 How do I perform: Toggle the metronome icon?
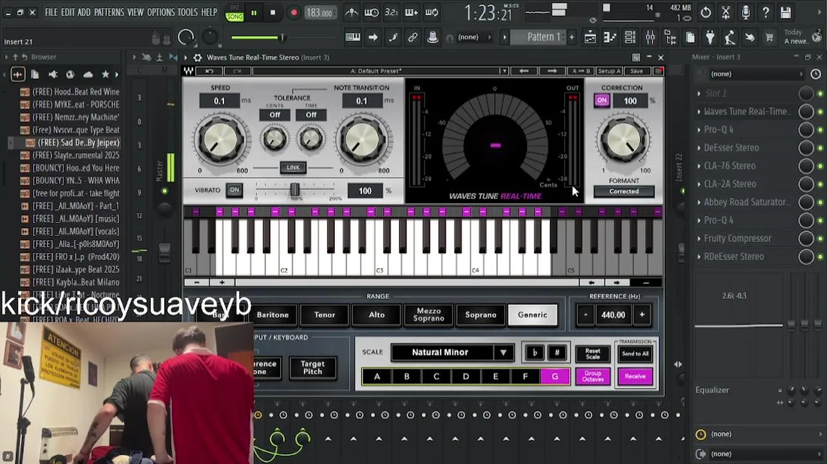[352, 12]
